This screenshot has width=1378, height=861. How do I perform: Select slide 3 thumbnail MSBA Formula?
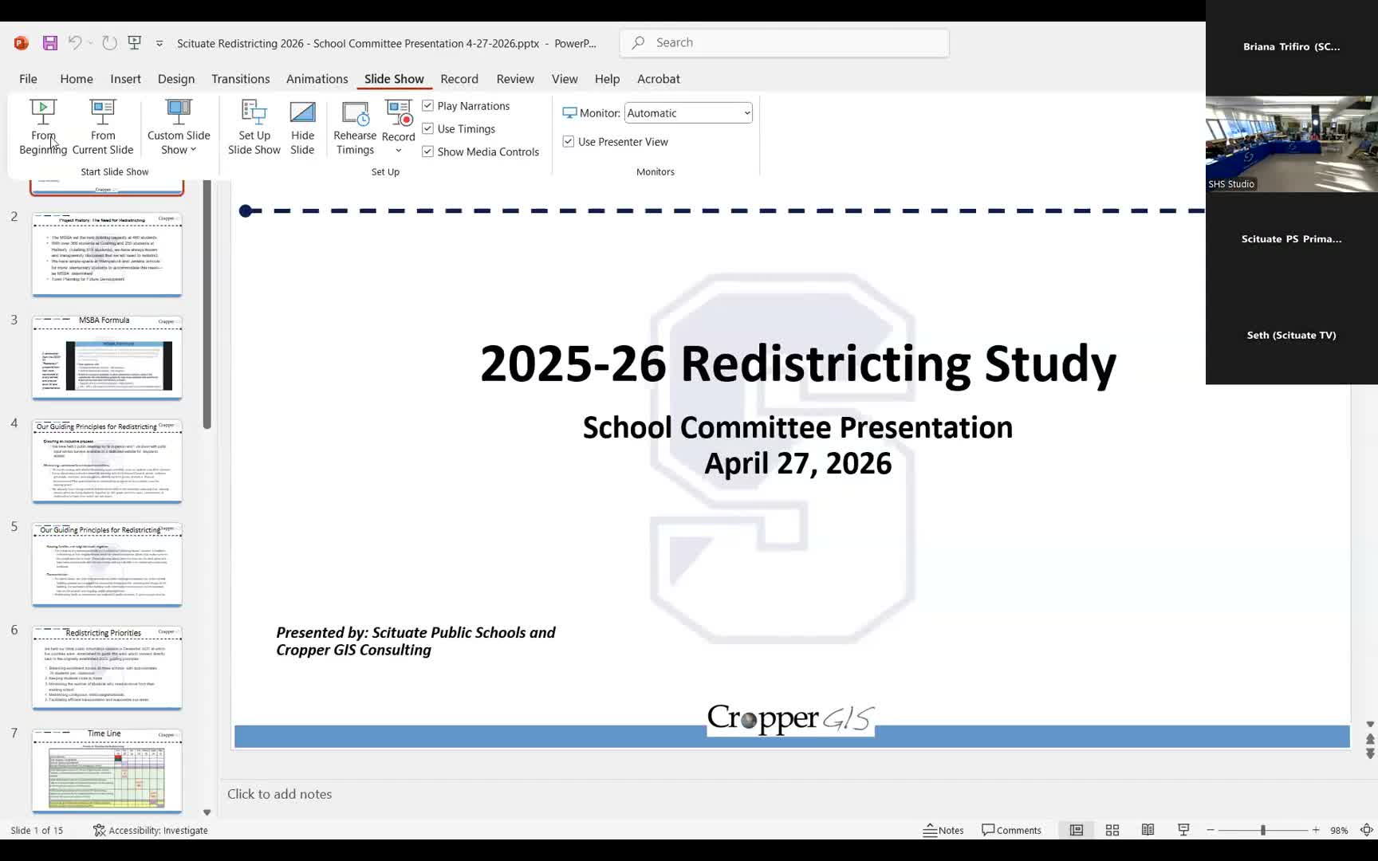pos(107,358)
